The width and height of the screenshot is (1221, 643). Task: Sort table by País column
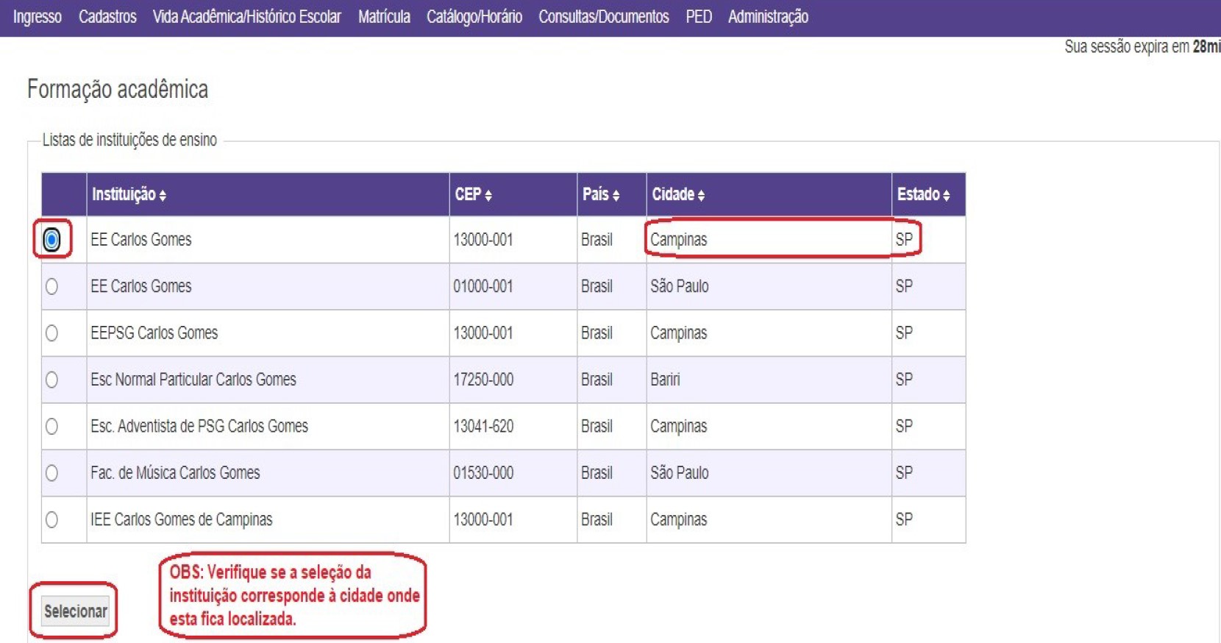tap(601, 194)
